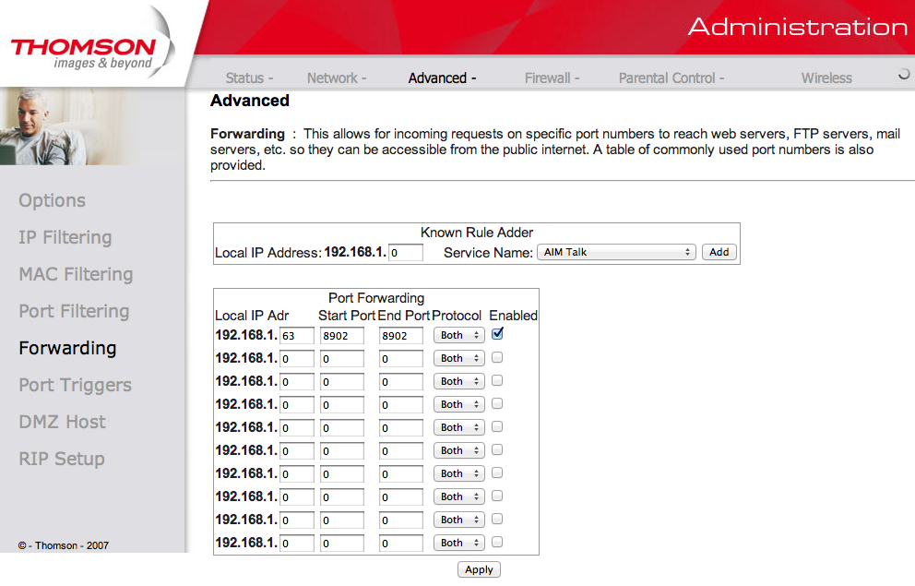Open the Protocol dropdown in the seventh row

point(459,473)
